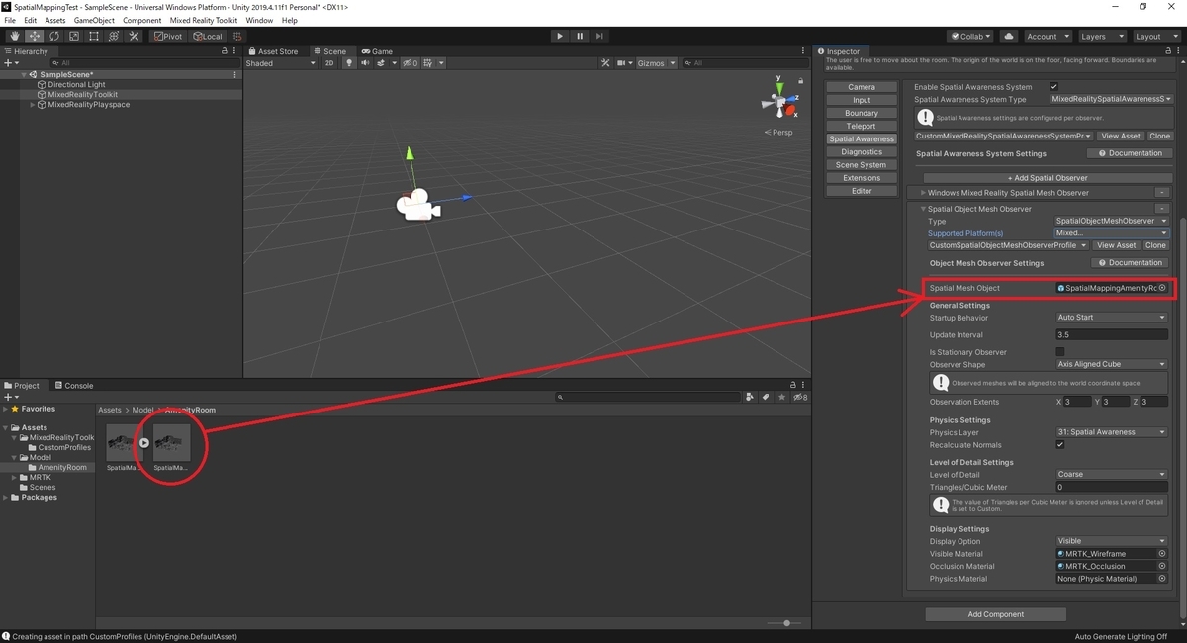
Task: Clone the spatial mesh observer profile
Action: click(1156, 245)
